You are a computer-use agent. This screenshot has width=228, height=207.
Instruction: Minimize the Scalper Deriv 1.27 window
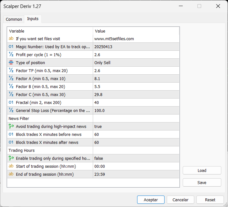point(181,6)
